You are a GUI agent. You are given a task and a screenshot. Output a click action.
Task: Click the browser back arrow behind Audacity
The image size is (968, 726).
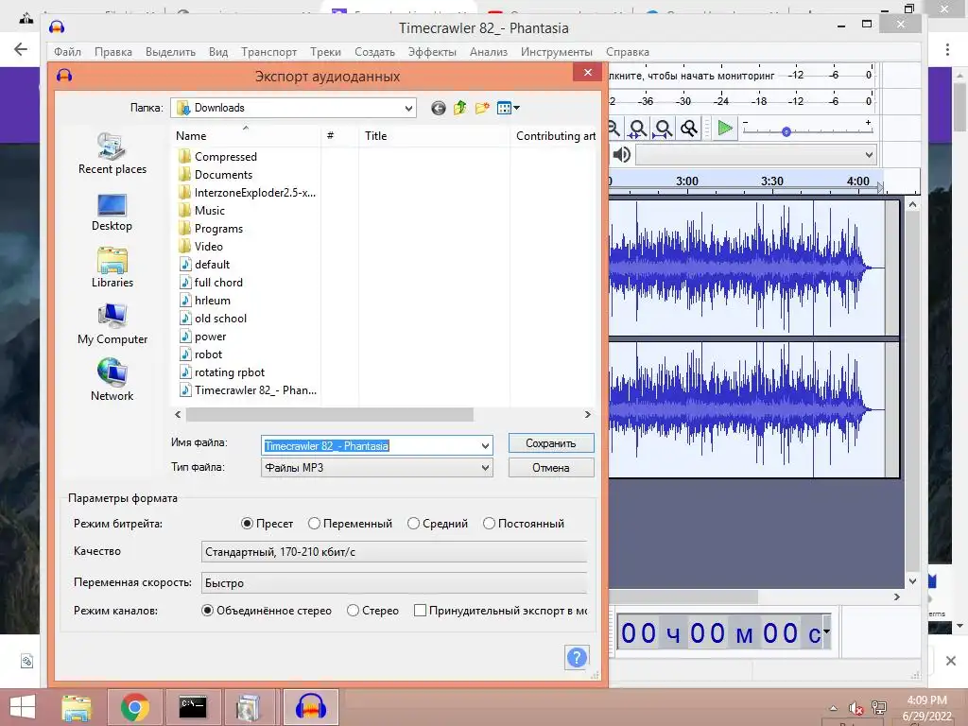coord(21,49)
